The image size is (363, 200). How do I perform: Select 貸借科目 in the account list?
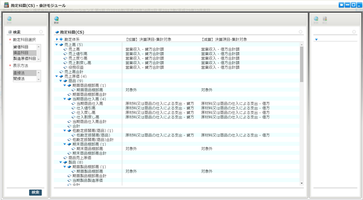(x=24, y=47)
